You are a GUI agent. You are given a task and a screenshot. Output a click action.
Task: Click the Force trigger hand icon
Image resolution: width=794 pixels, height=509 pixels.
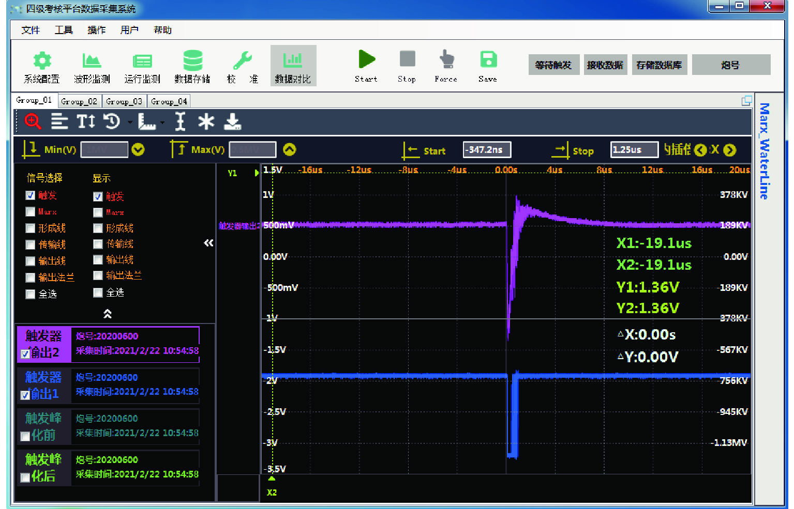[x=446, y=59]
